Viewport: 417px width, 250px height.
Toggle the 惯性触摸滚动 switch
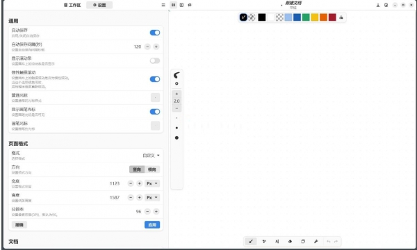(x=155, y=79)
